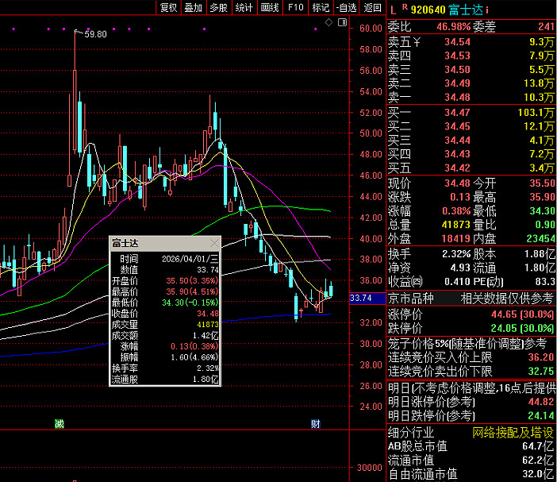
Task: Click the 委比 value 46.98%
Action: pyautogui.click(x=454, y=27)
